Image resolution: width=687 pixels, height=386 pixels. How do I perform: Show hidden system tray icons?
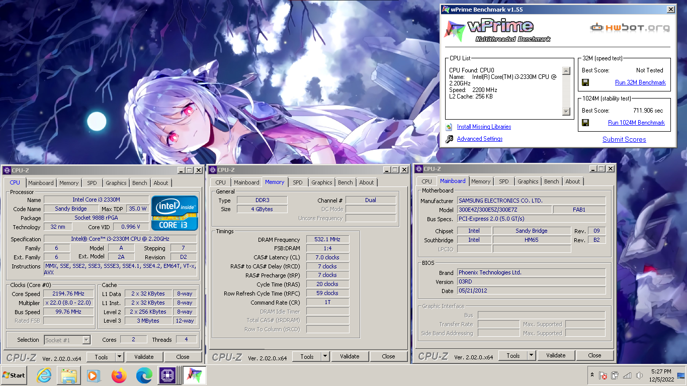click(592, 375)
